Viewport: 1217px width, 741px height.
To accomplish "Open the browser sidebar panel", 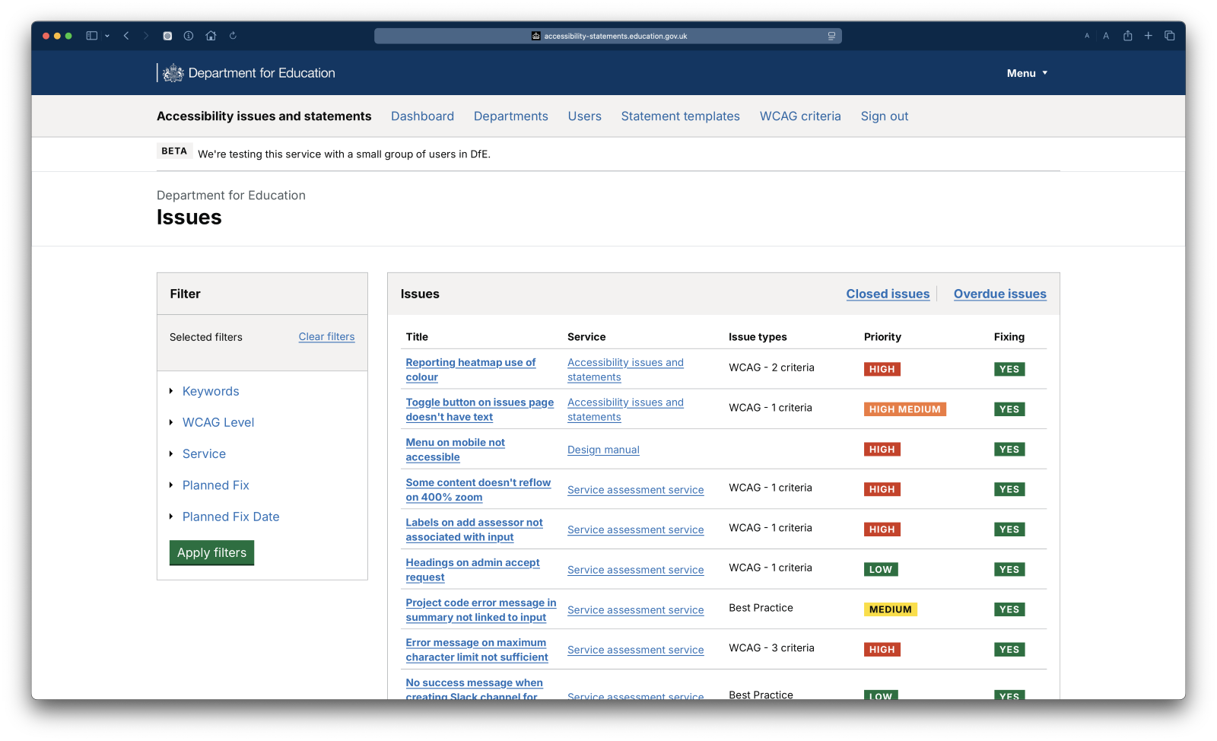I will tap(91, 35).
